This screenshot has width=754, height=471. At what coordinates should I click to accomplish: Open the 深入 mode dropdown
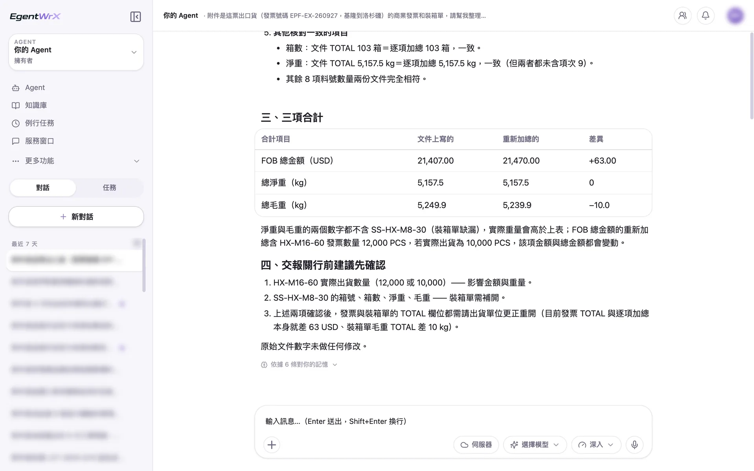[x=596, y=445]
